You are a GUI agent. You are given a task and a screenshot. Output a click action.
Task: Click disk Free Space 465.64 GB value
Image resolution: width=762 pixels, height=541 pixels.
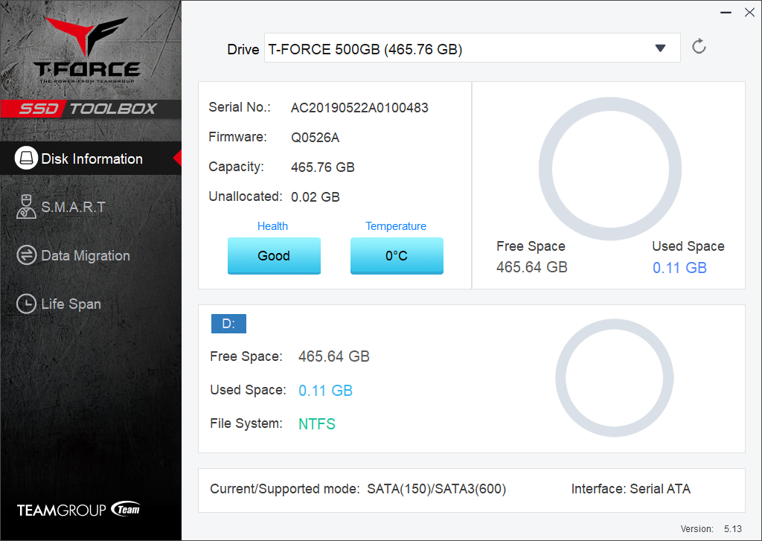531,267
